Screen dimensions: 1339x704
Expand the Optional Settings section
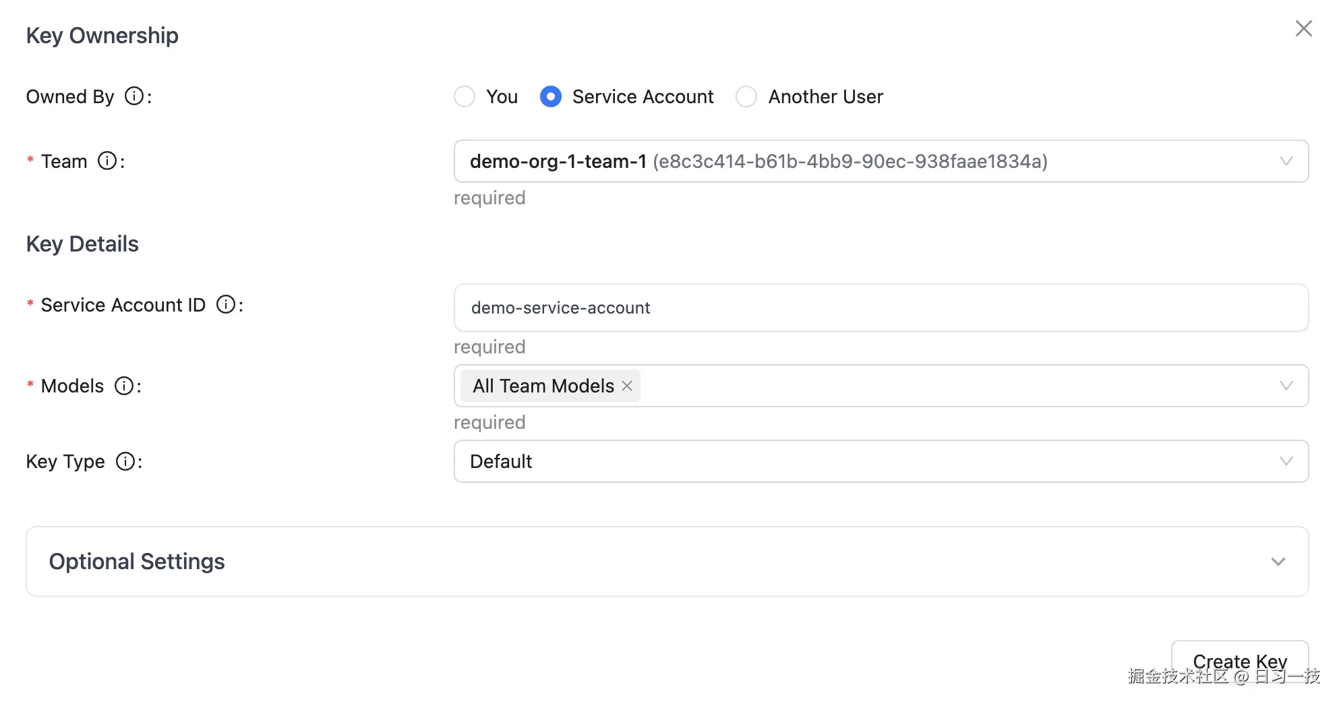click(x=667, y=561)
